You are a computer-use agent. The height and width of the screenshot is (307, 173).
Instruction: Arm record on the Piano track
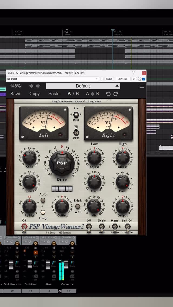[x=54, y=243]
